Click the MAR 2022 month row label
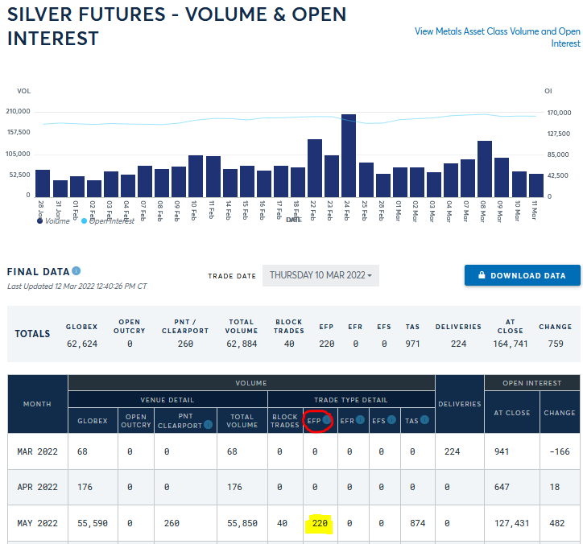This screenshot has height=544, width=583. click(x=38, y=451)
